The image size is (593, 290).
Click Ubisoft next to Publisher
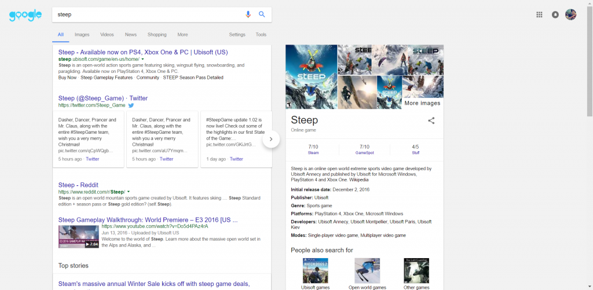[321, 198]
